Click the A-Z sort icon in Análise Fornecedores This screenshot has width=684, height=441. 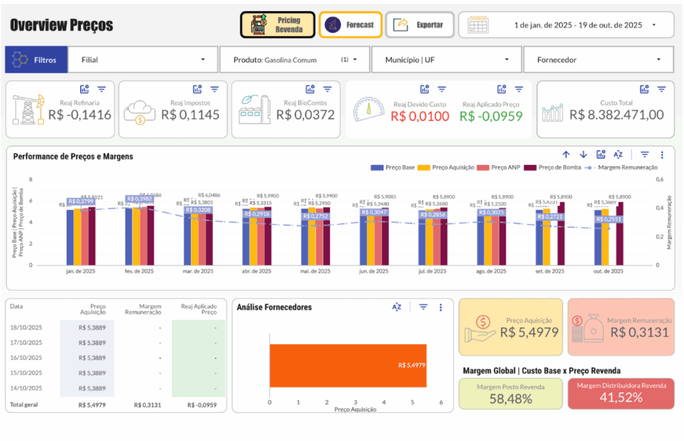click(x=397, y=307)
